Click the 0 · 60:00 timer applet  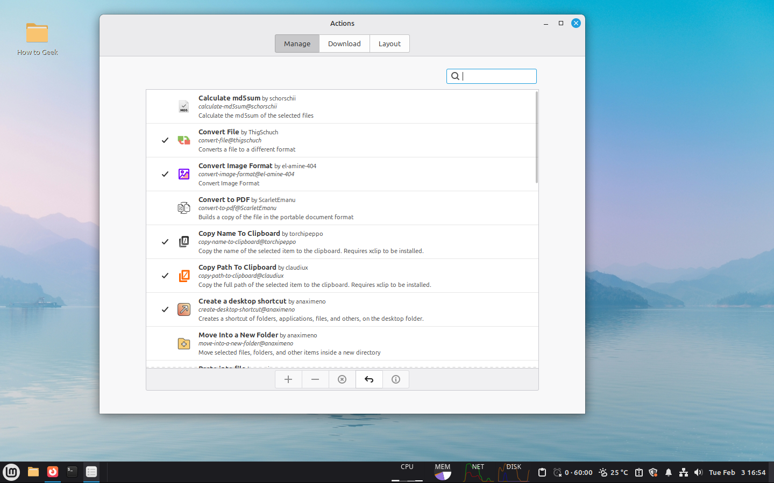[x=573, y=472]
